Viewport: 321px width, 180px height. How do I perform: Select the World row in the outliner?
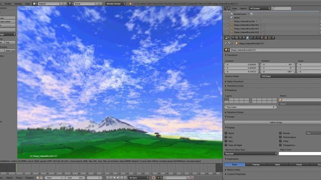coord(236,17)
